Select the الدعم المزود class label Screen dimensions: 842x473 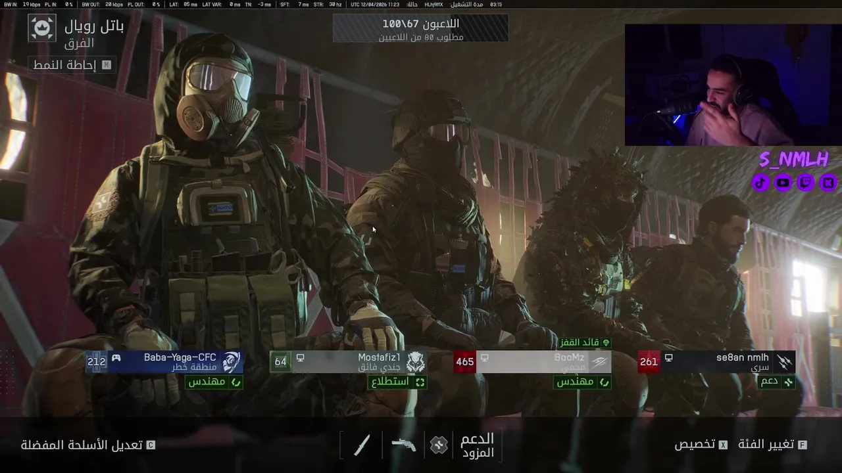(x=478, y=445)
